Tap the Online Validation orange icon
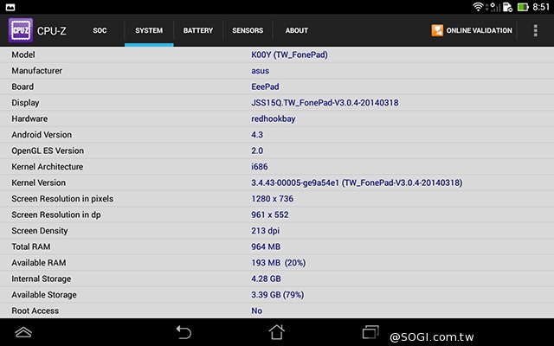 (437, 30)
